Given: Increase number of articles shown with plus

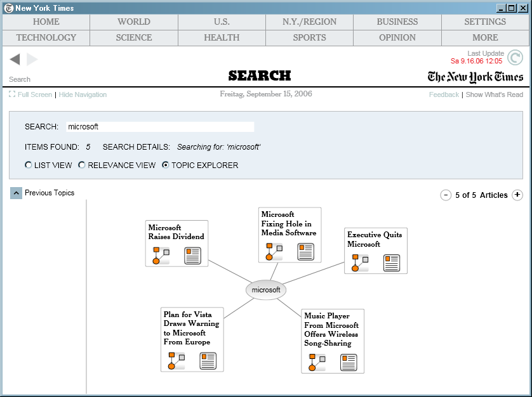Looking at the screenshot, I should [517, 195].
